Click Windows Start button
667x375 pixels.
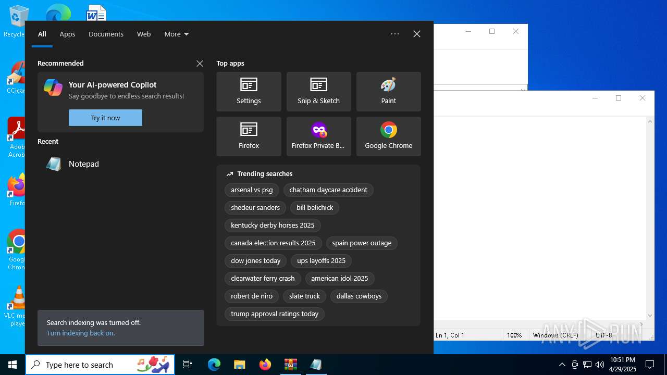[x=13, y=365]
